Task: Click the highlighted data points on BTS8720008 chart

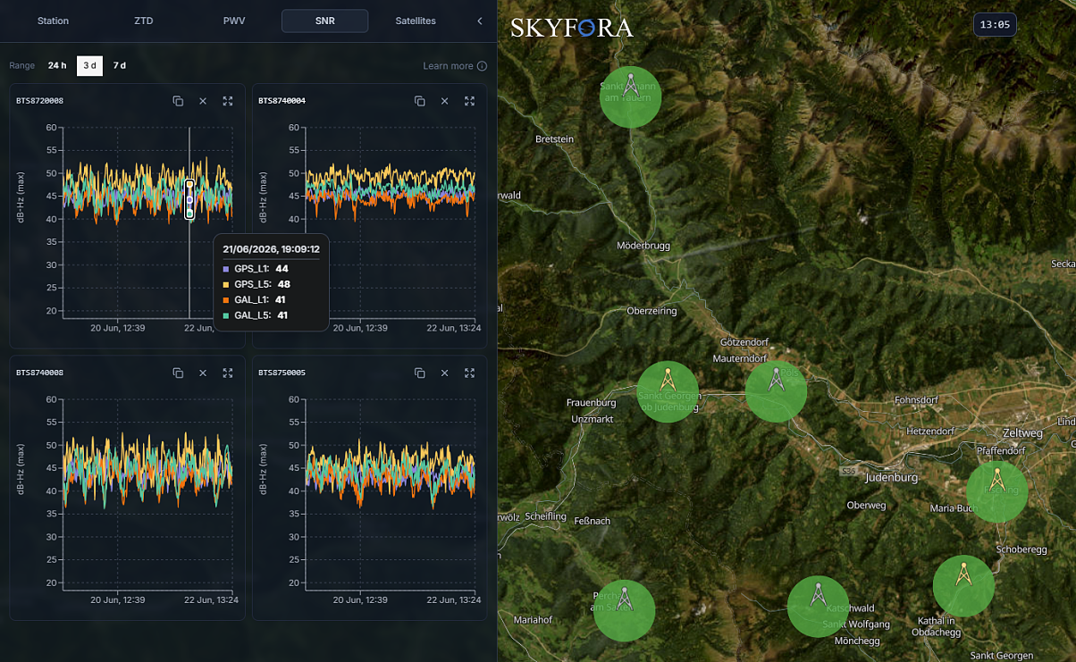Action: coord(189,198)
